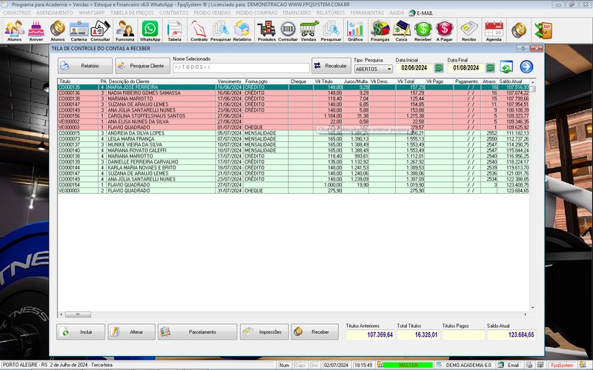Click the refresh icon beside Data Final
The height and width of the screenshot is (370, 593).
506,67
